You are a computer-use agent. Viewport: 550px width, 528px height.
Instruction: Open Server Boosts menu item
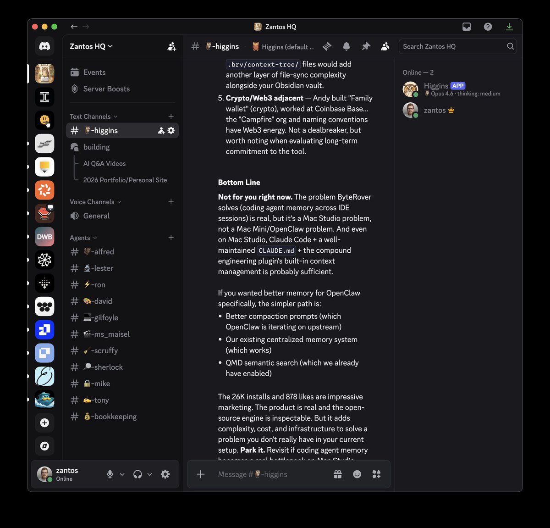click(x=122, y=89)
